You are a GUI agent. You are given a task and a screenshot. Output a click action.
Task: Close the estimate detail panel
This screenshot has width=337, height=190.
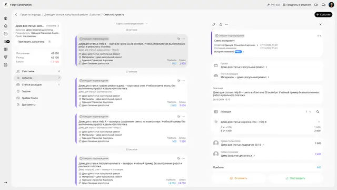tap(321, 25)
